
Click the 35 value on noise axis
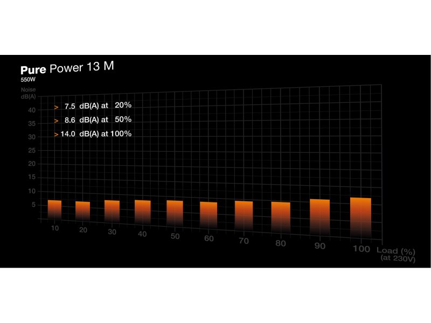32,124
